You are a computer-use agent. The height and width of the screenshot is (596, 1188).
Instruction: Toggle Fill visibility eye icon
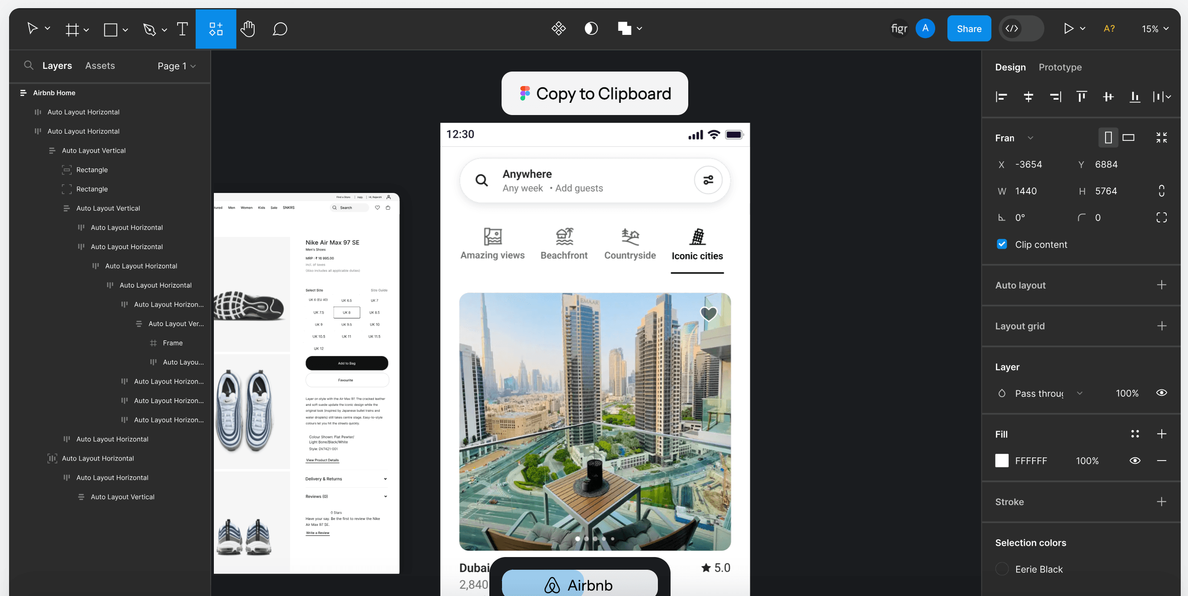point(1135,460)
